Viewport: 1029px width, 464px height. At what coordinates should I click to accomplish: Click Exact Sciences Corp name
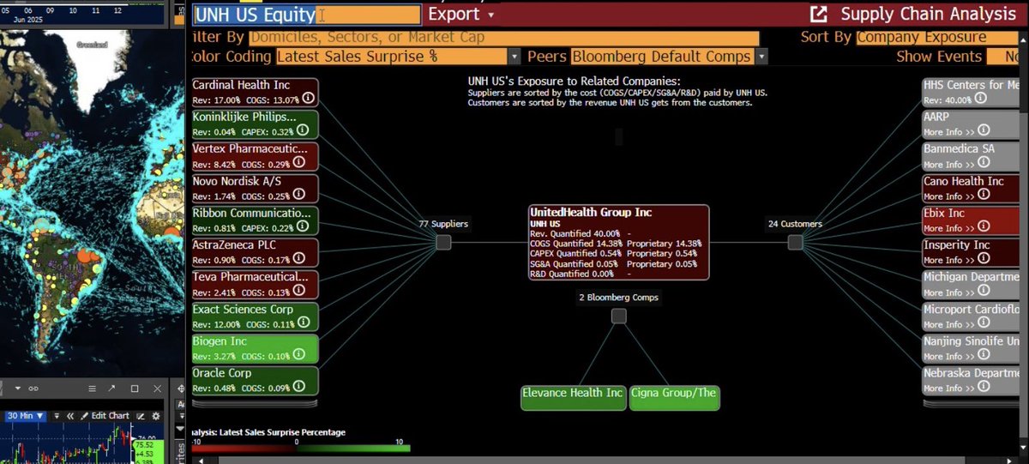243,310
